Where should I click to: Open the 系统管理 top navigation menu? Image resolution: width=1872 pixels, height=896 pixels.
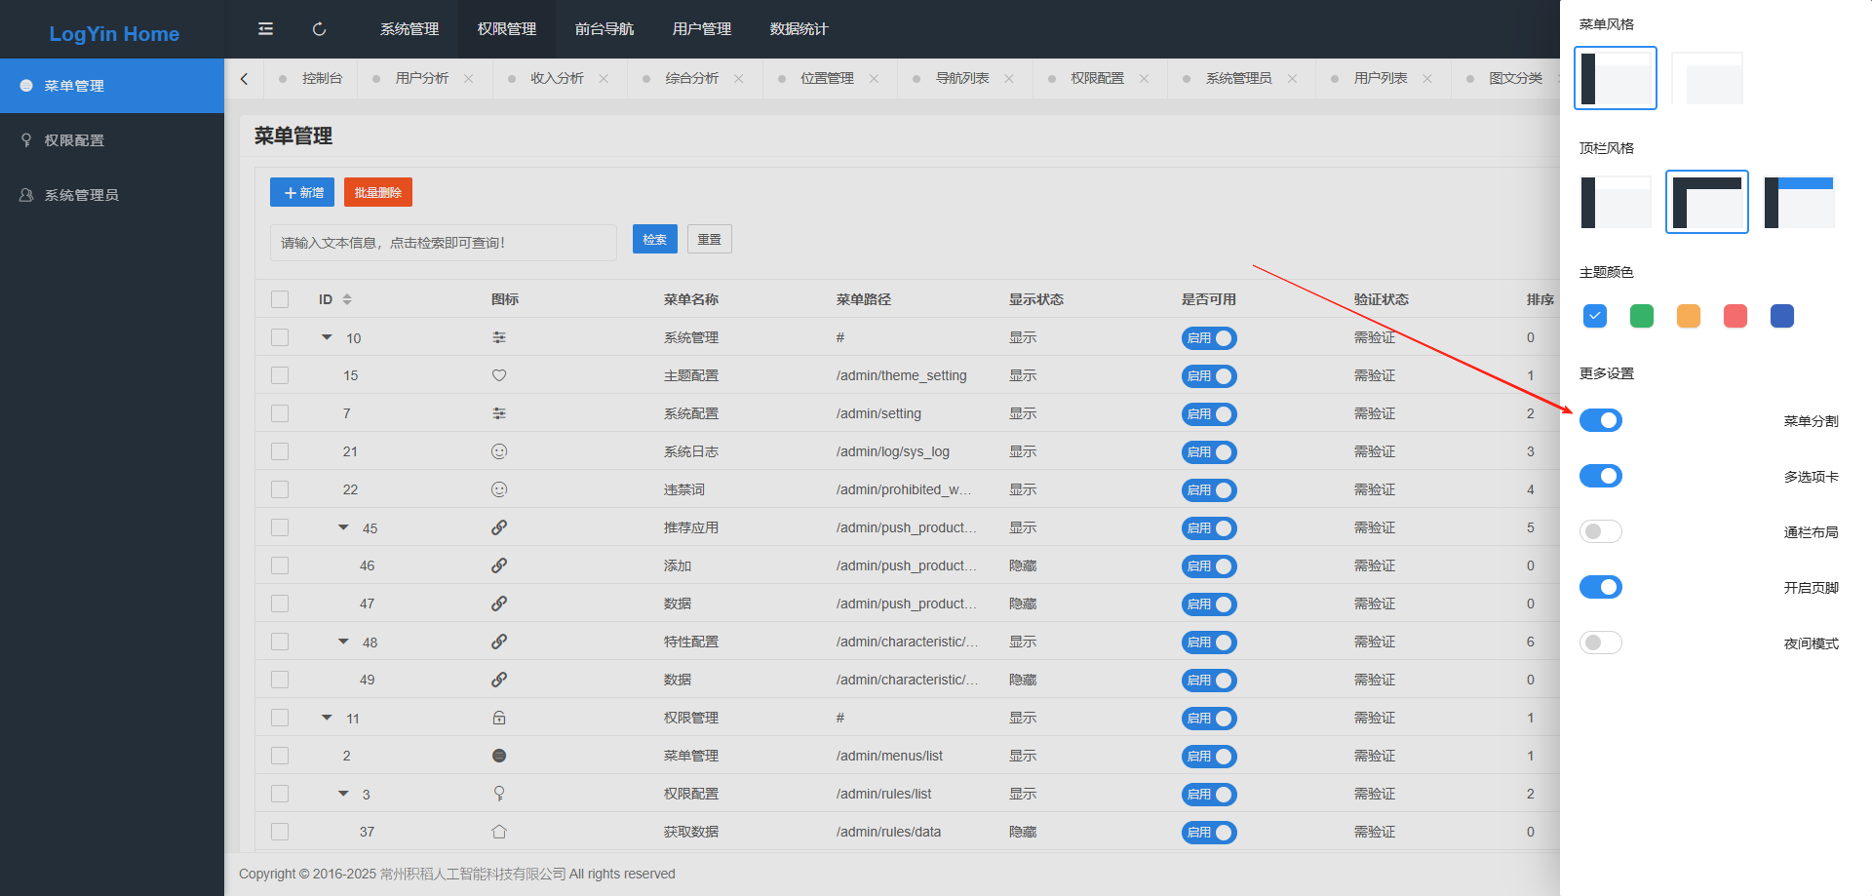coord(409,29)
